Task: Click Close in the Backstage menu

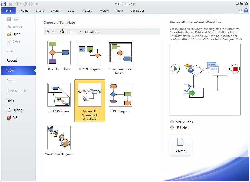Action: tap(13, 41)
